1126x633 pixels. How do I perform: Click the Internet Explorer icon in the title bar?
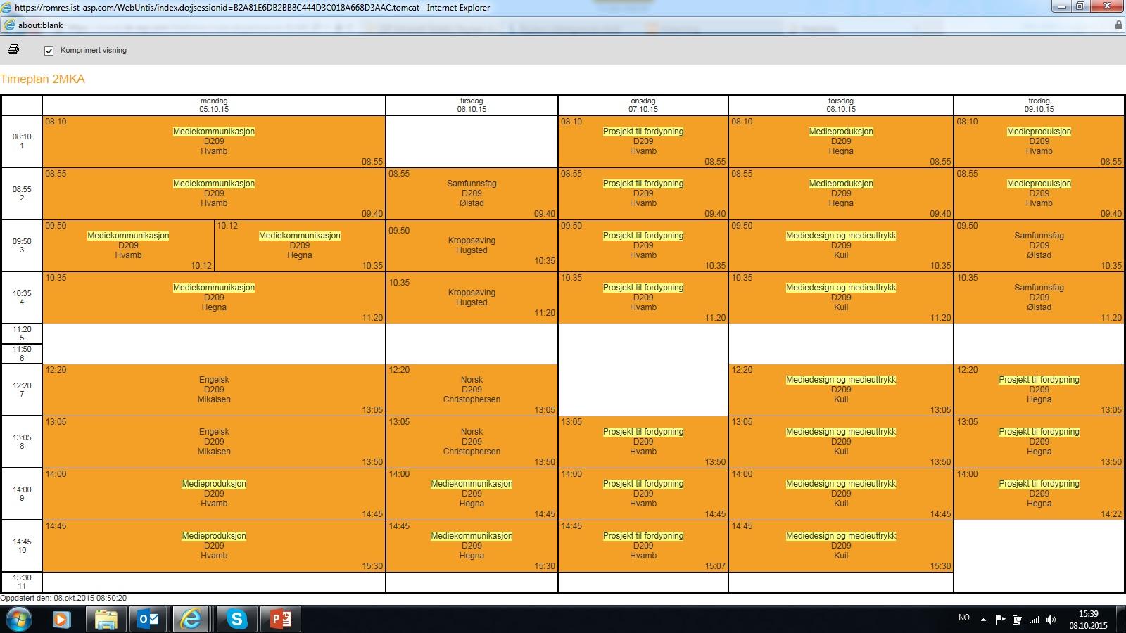pos(6,8)
